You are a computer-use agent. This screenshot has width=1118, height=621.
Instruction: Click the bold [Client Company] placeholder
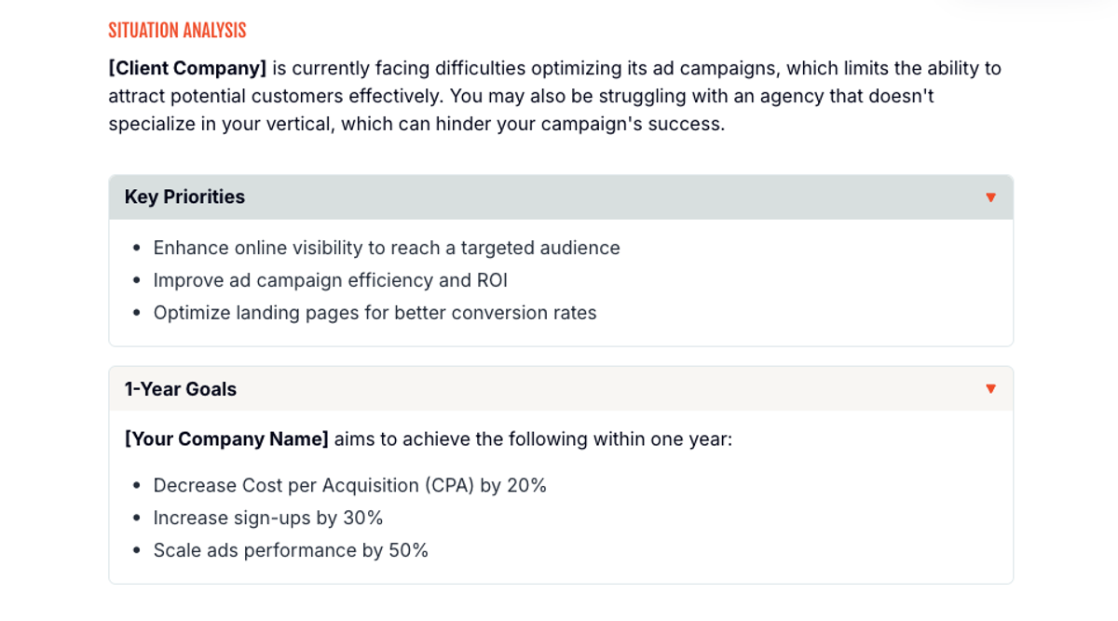(187, 68)
